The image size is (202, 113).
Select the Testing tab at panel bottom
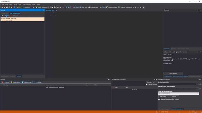click(x=19, y=76)
